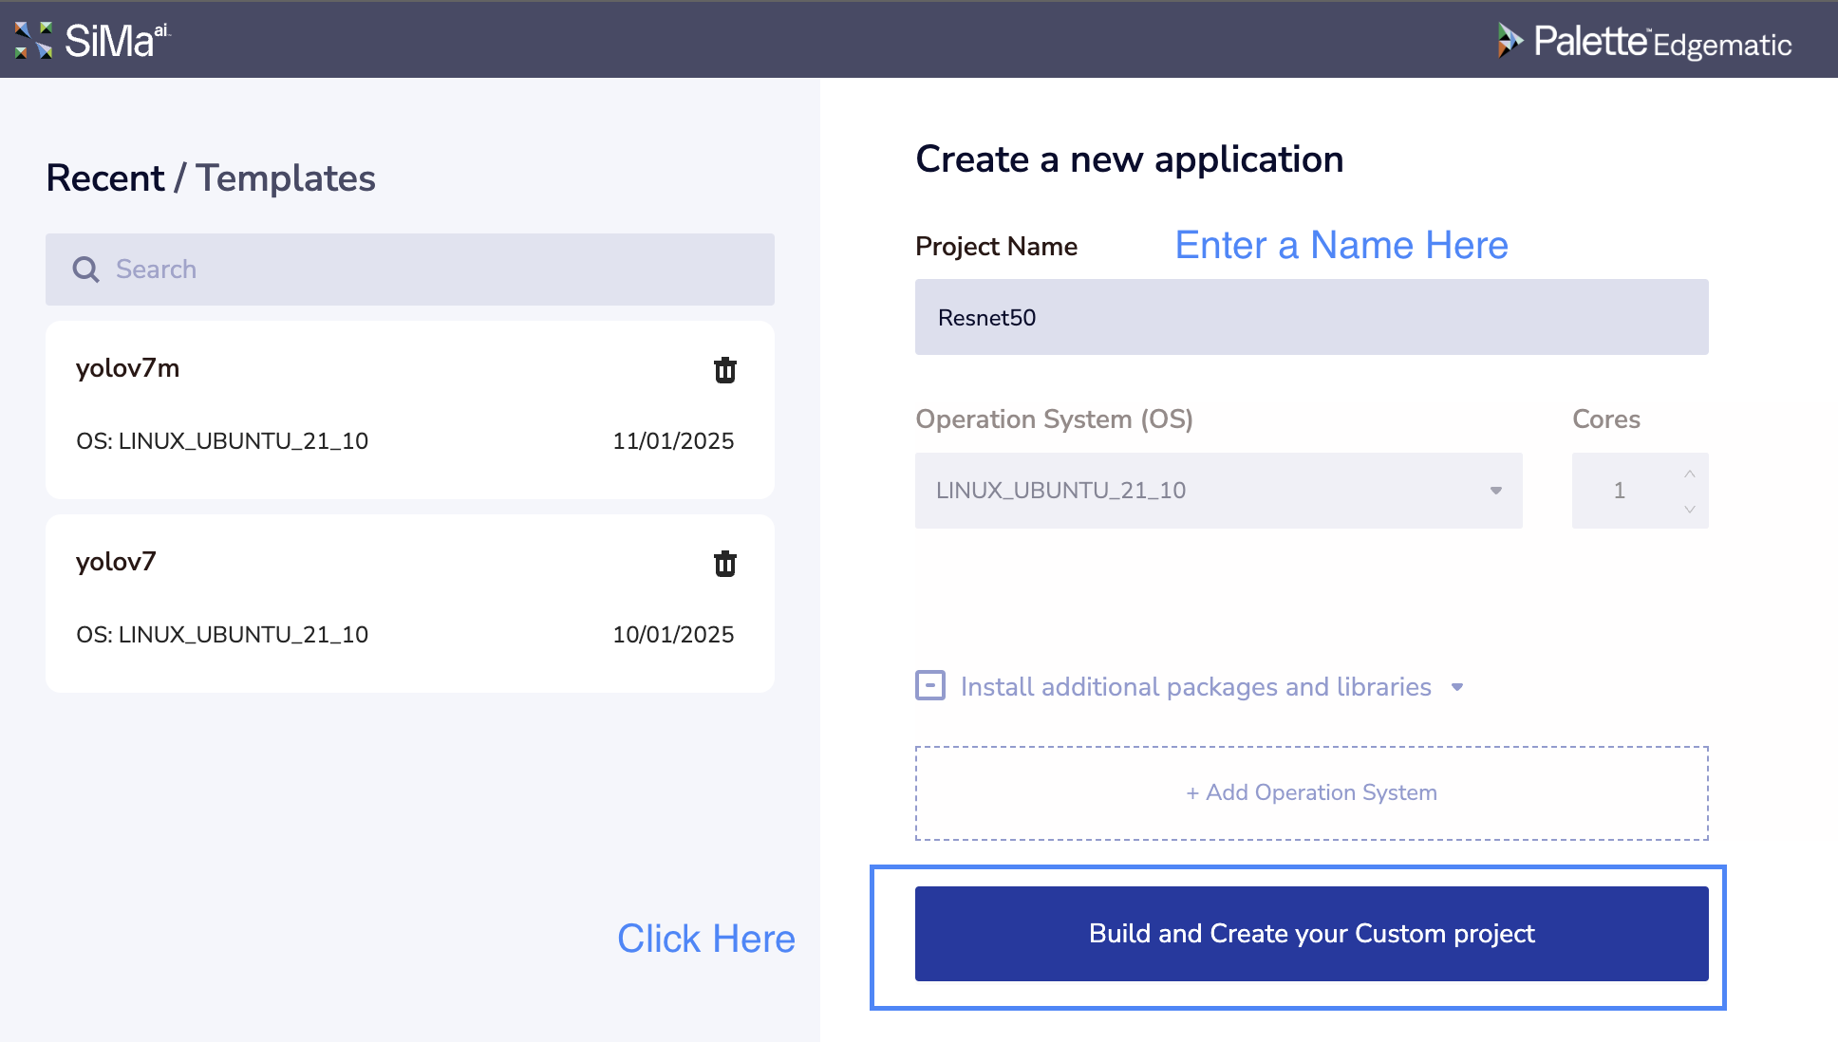The height and width of the screenshot is (1042, 1838).
Task: Switch to the Templates tab
Action: tap(286, 178)
